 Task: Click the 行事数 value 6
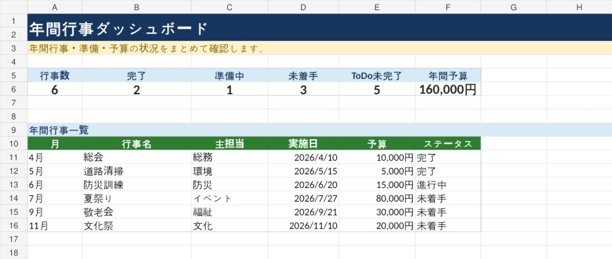[x=54, y=90]
